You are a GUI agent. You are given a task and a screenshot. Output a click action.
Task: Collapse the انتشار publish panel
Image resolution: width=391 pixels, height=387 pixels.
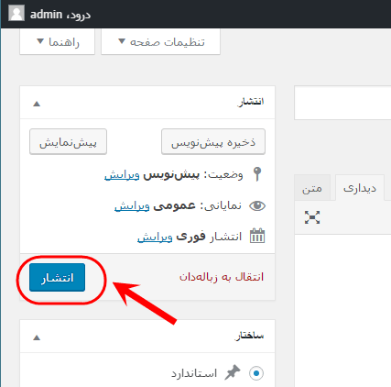coord(37,104)
